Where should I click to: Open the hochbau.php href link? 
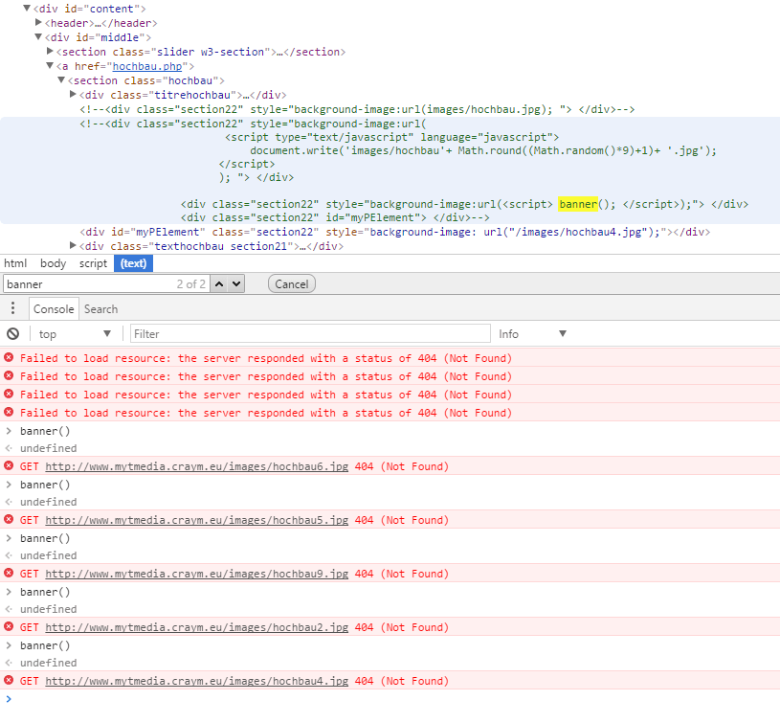147,66
